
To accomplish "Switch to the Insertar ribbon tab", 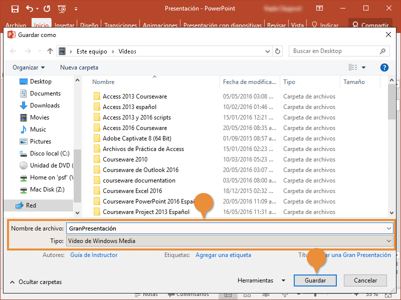I will coord(64,25).
